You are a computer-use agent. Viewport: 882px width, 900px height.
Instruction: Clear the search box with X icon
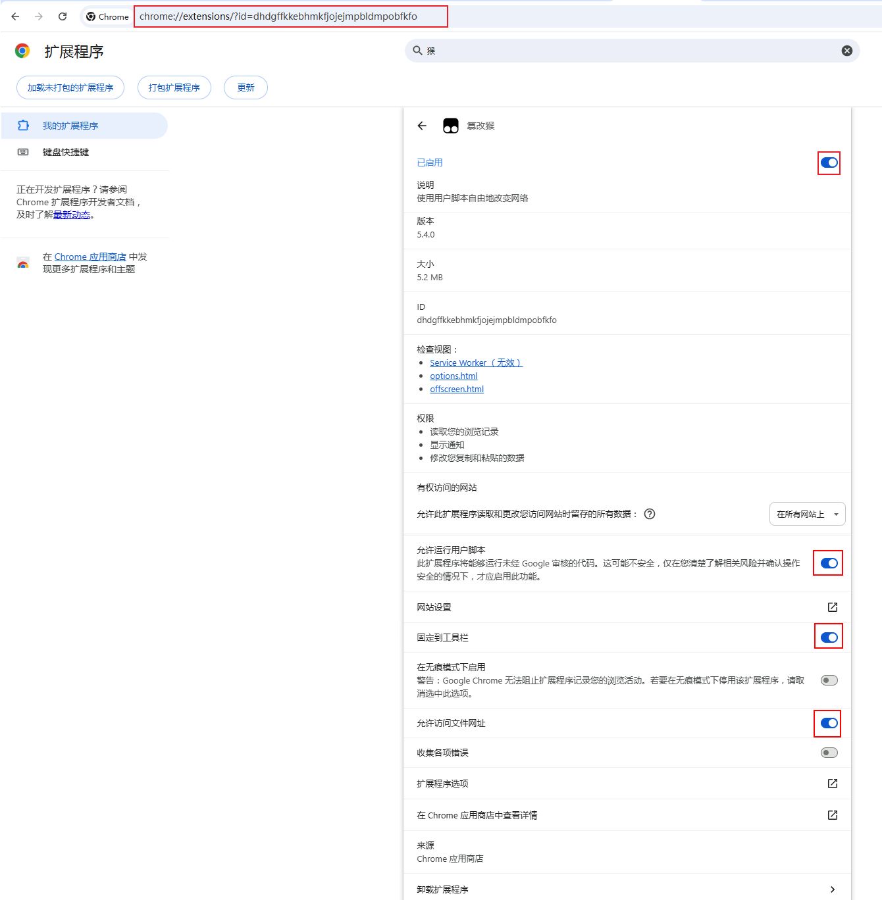(846, 51)
